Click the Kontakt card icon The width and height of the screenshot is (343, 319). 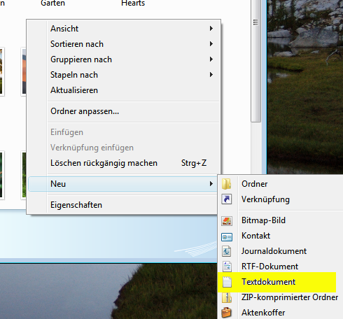[227, 237]
